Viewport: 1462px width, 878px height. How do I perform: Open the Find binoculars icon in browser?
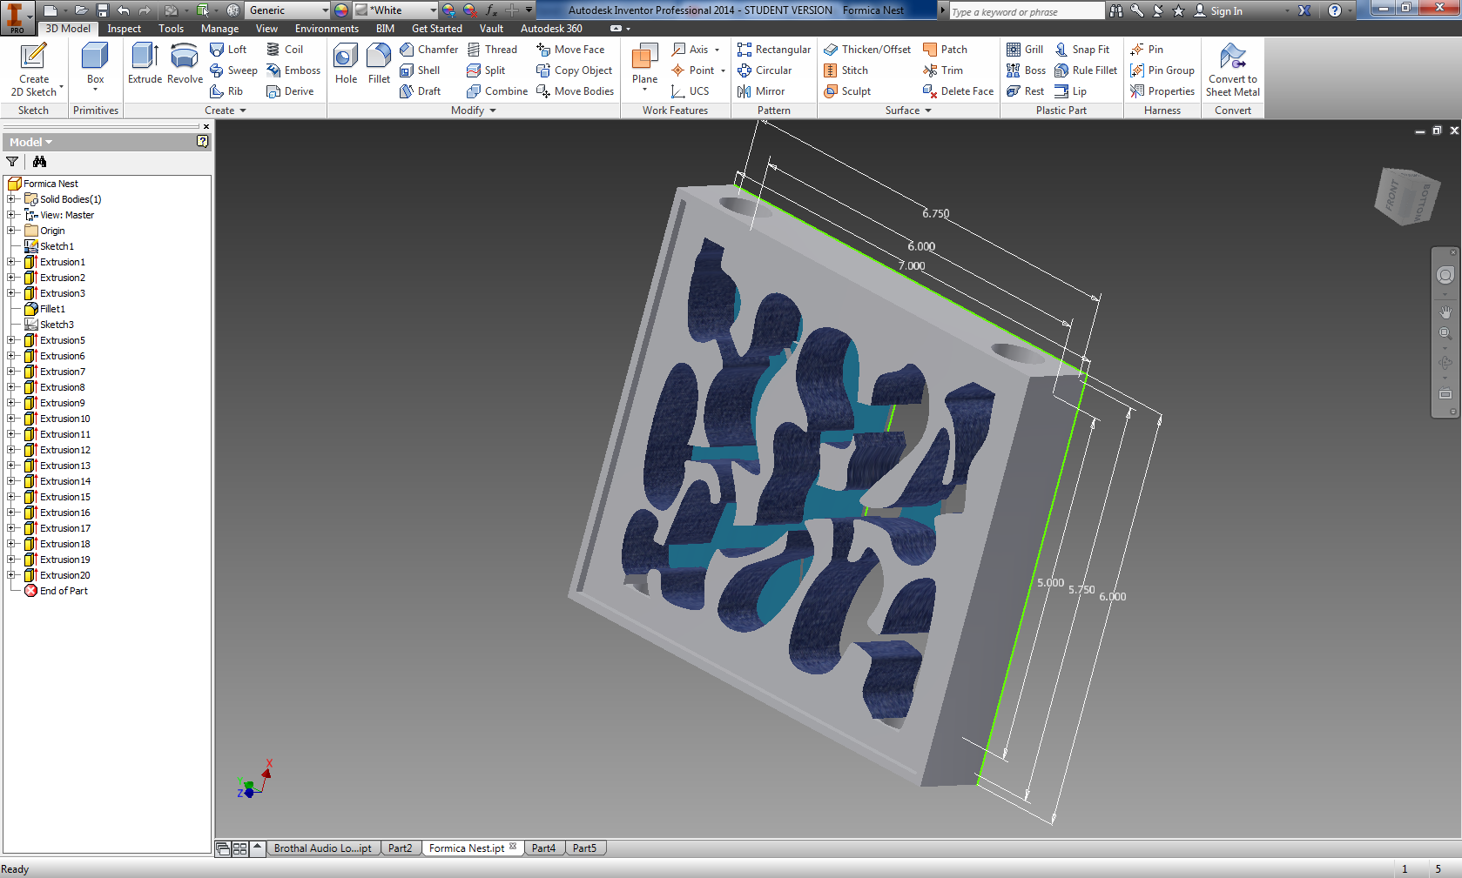click(x=39, y=162)
